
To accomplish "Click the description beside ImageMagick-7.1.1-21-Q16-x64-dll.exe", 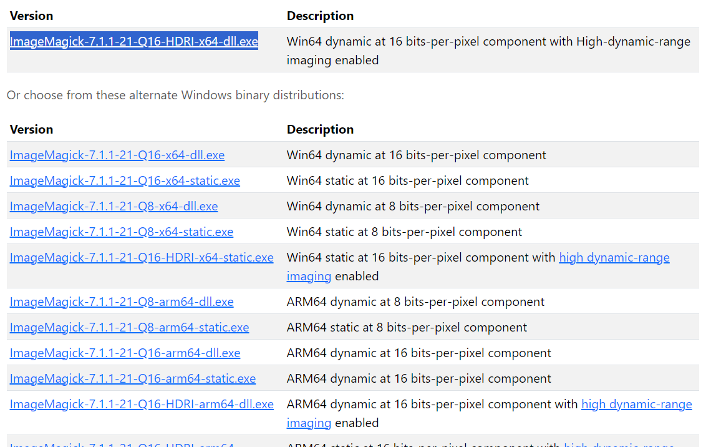I will tap(416, 155).
